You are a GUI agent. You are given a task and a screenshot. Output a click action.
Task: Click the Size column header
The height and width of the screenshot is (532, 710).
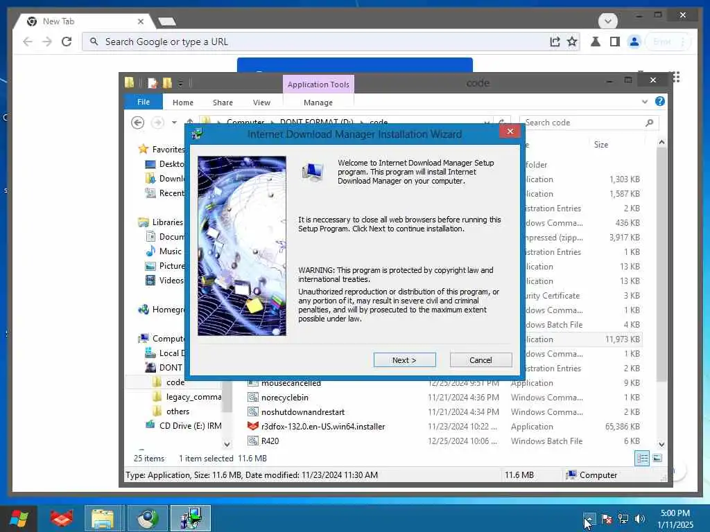601,145
